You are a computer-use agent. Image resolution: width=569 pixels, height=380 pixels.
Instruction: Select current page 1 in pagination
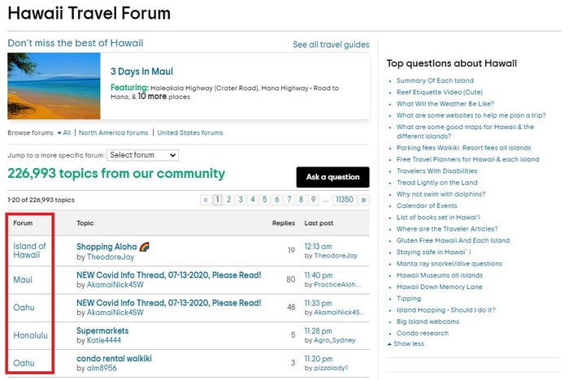pyautogui.click(x=217, y=200)
